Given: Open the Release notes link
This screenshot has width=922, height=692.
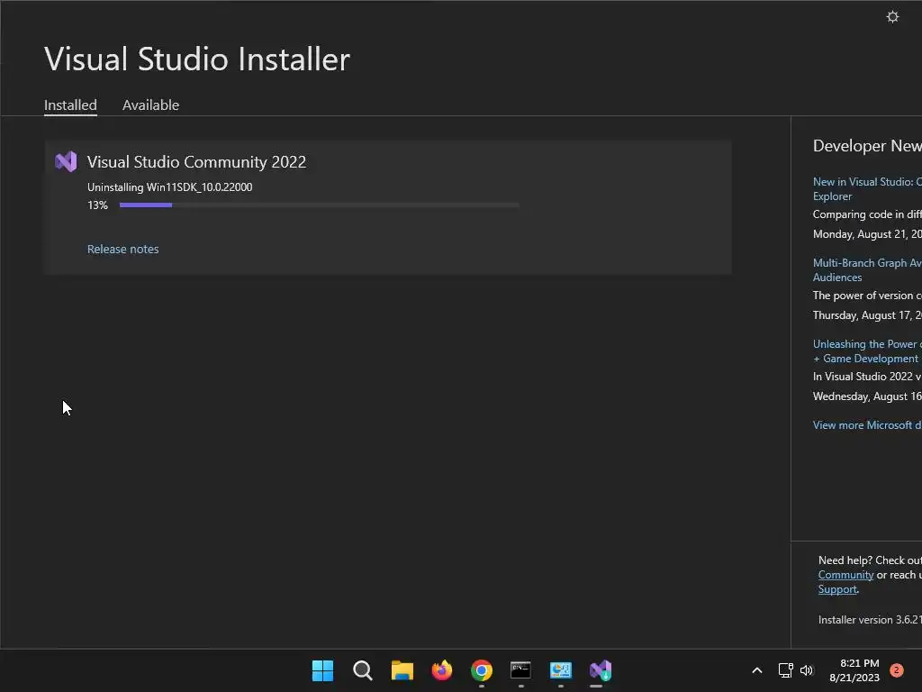Looking at the screenshot, I should (x=122, y=249).
